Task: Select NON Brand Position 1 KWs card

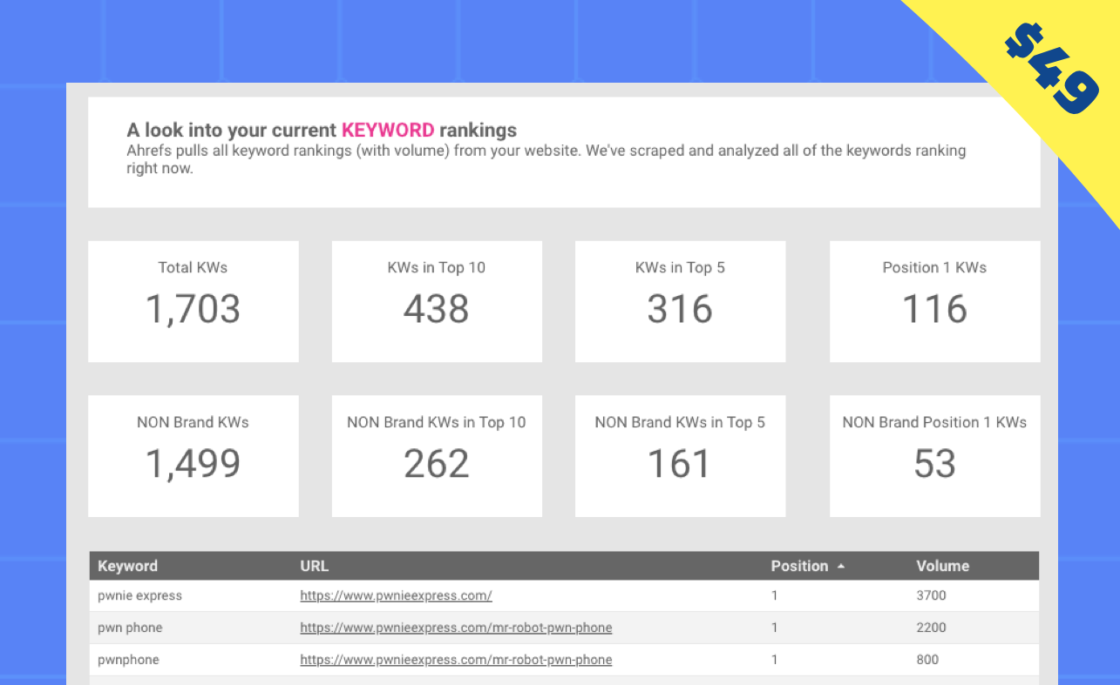Action: tap(934, 456)
